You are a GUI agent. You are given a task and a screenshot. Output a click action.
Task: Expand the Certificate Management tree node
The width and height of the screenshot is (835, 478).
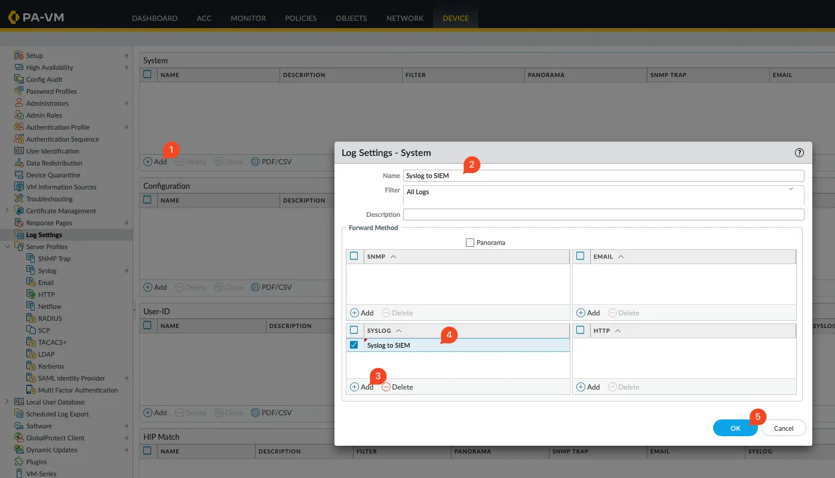click(7, 211)
